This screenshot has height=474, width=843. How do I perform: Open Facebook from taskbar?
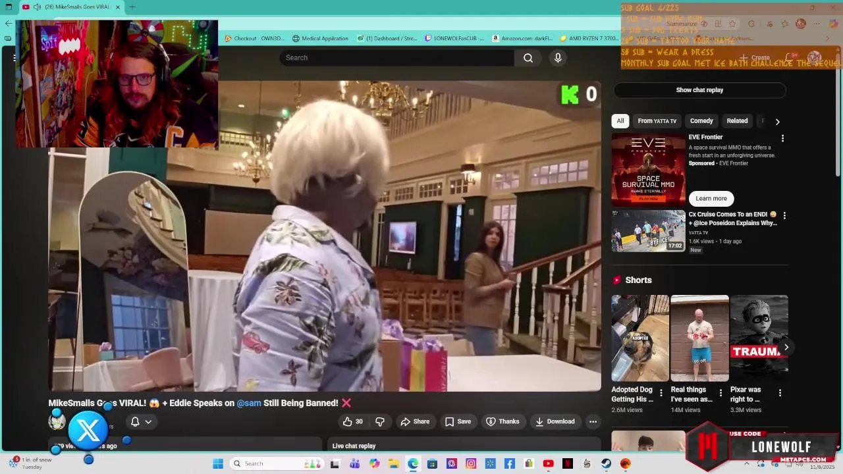tap(509, 463)
